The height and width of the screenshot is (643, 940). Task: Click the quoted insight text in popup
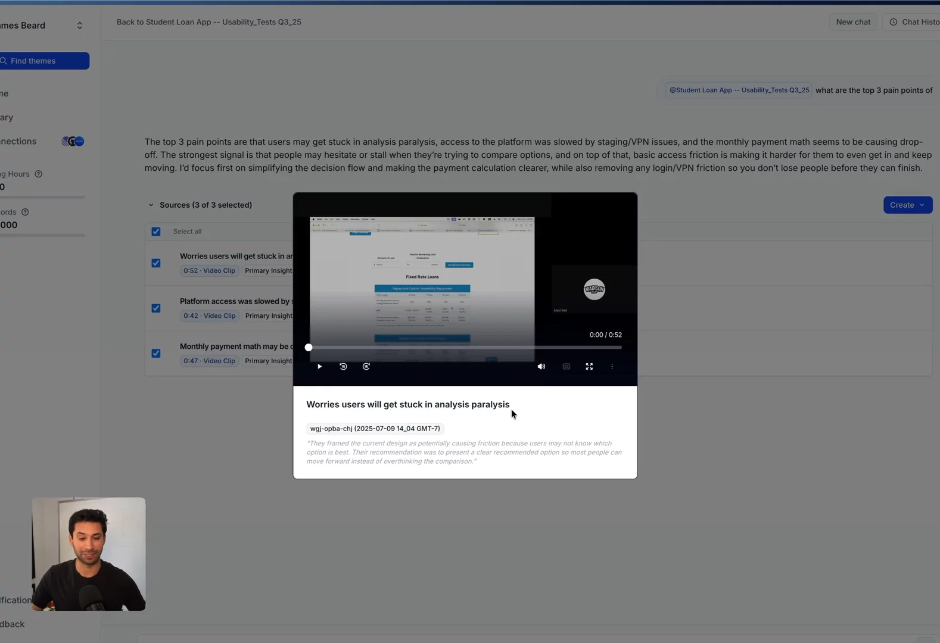click(464, 452)
